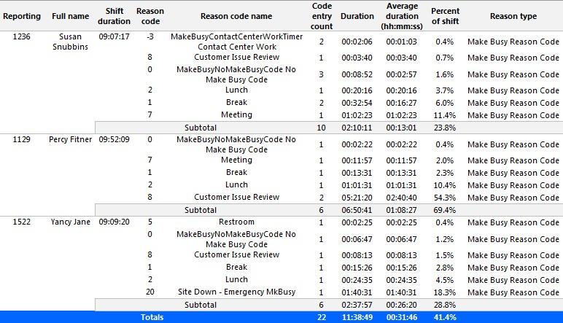Select the Percy Fitner name cell
The height and width of the screenshot is (323, 563).
pyautogui.click(x=70, y=139)
